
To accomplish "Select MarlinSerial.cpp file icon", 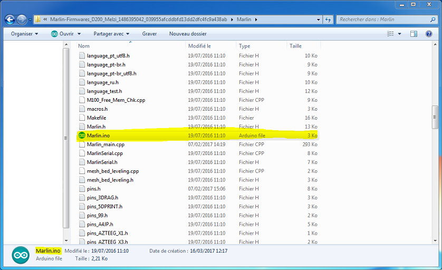I will [x=82, y=153].
